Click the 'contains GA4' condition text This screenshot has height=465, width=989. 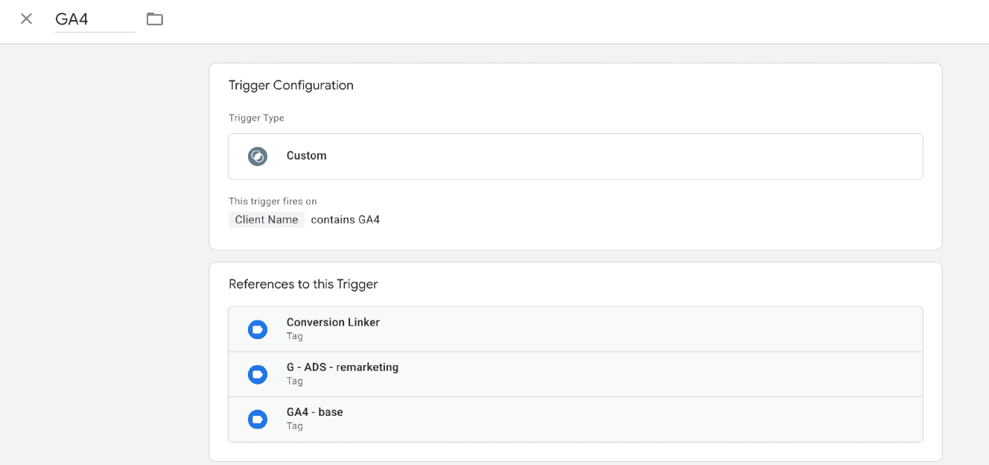click(x=346, y=220)
